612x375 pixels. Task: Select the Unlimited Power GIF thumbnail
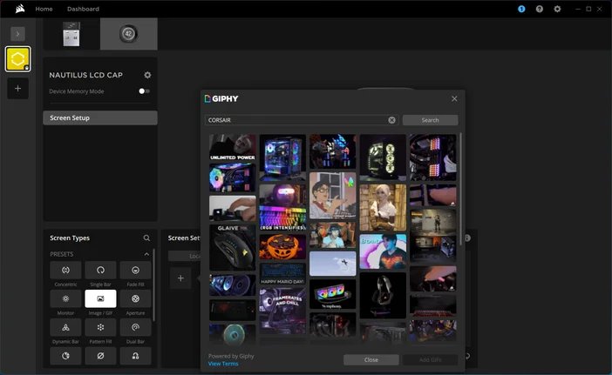[x=232, y=147]
